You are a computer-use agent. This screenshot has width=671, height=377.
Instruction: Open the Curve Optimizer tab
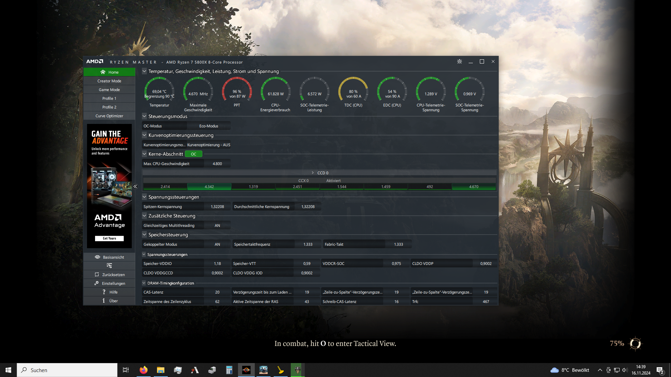[109, 116]
